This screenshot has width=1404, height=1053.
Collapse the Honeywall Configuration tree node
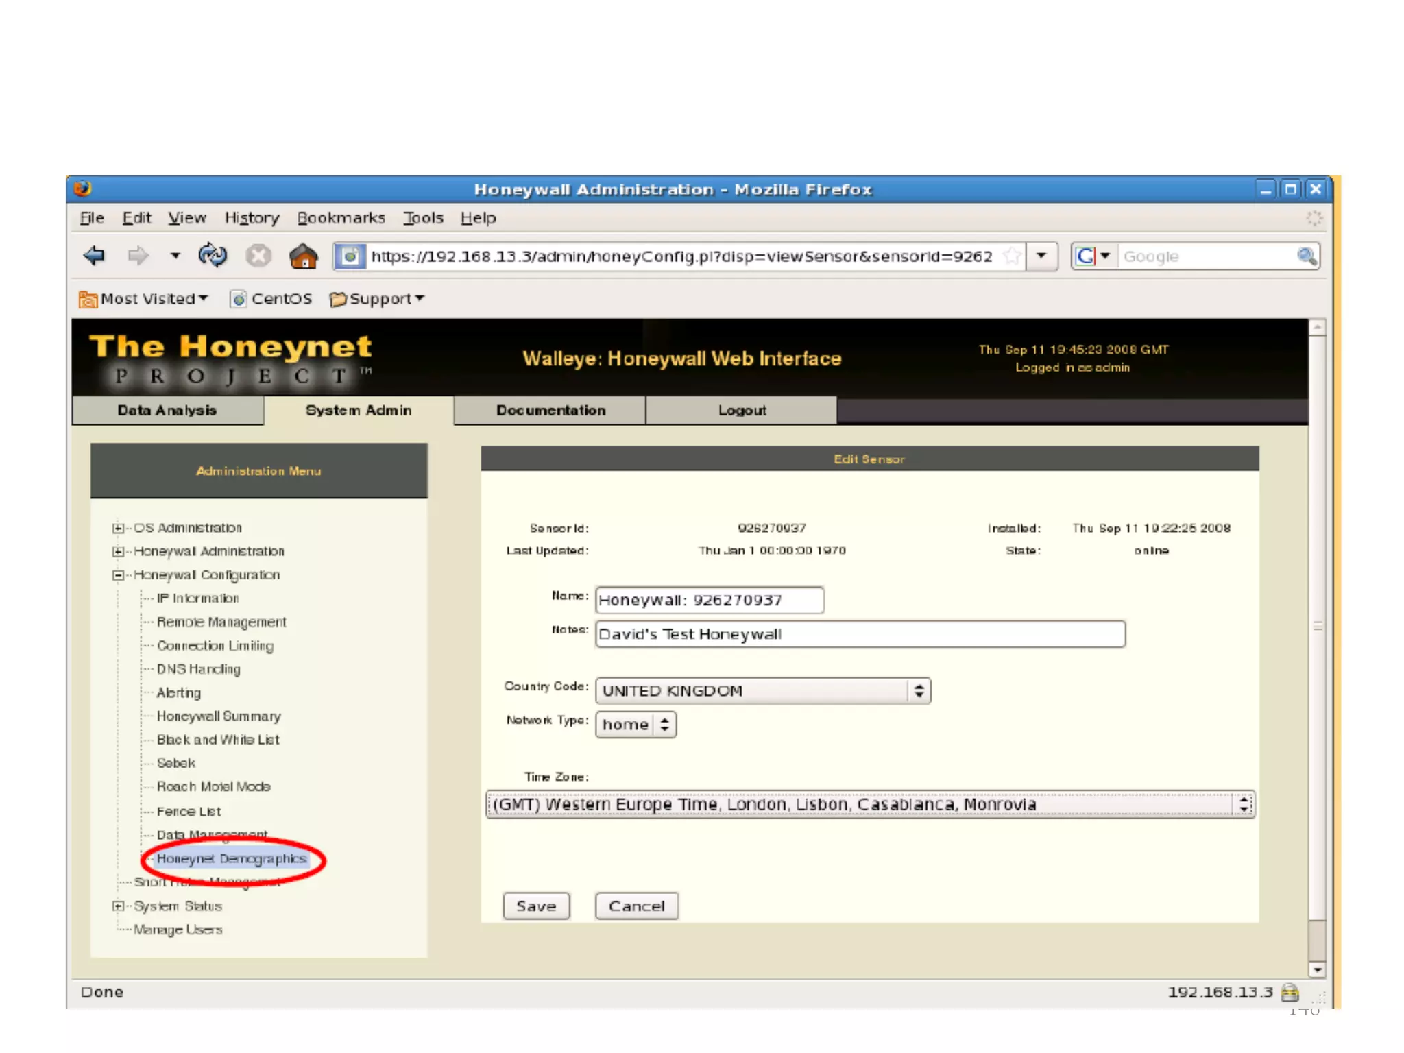118,575
